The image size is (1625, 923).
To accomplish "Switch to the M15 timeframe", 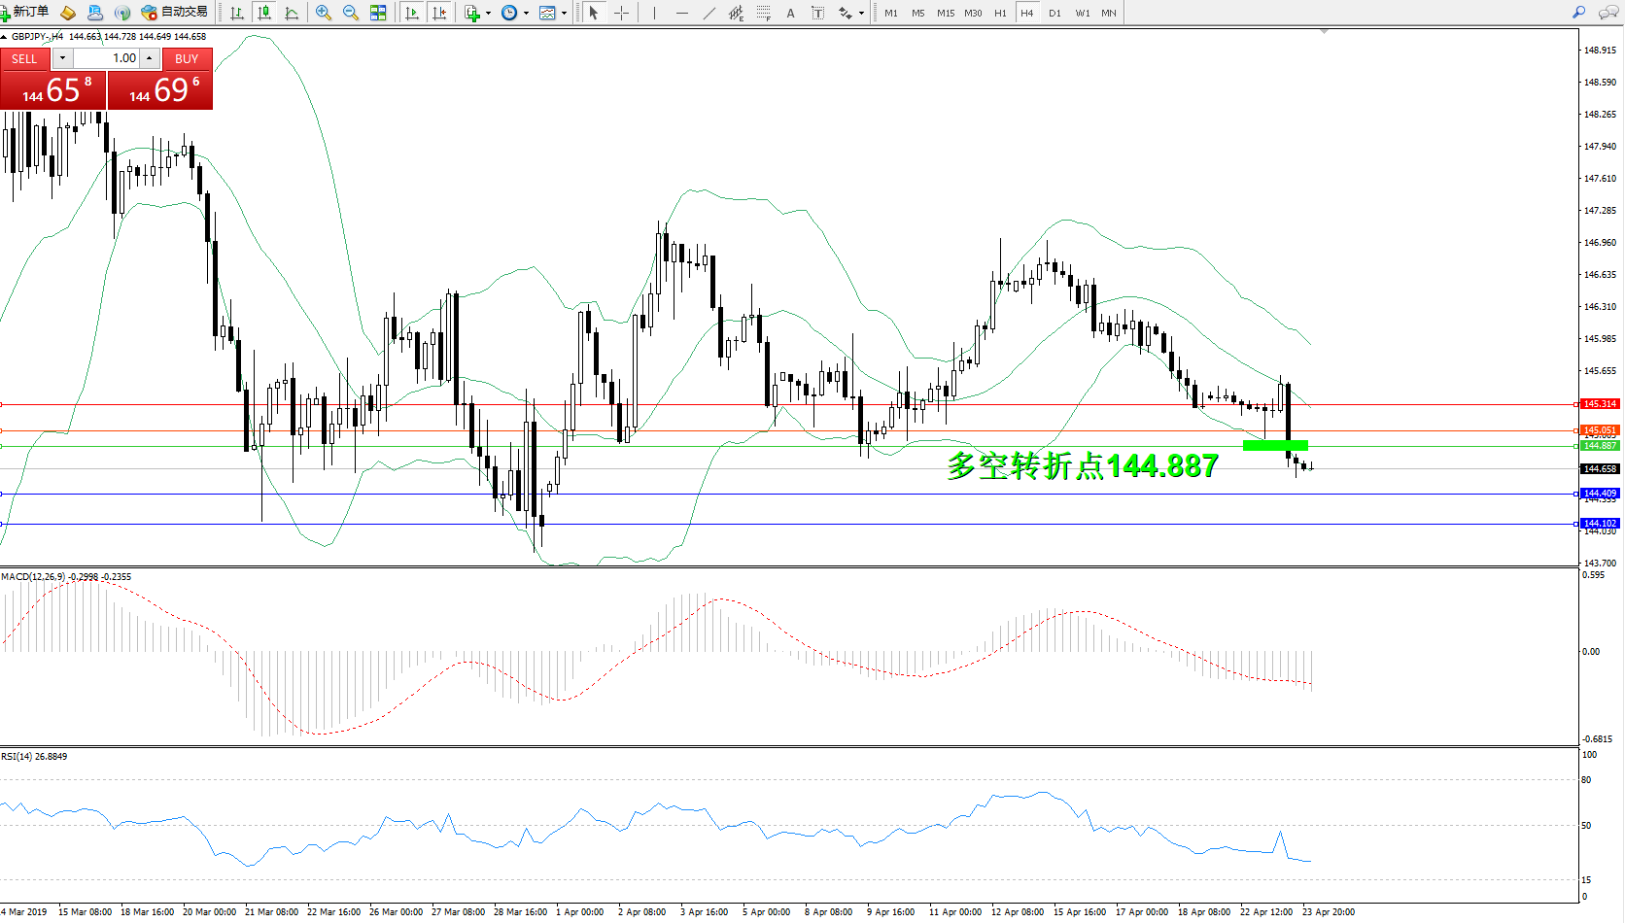I will pyautogui.click(x=945, y=13).
